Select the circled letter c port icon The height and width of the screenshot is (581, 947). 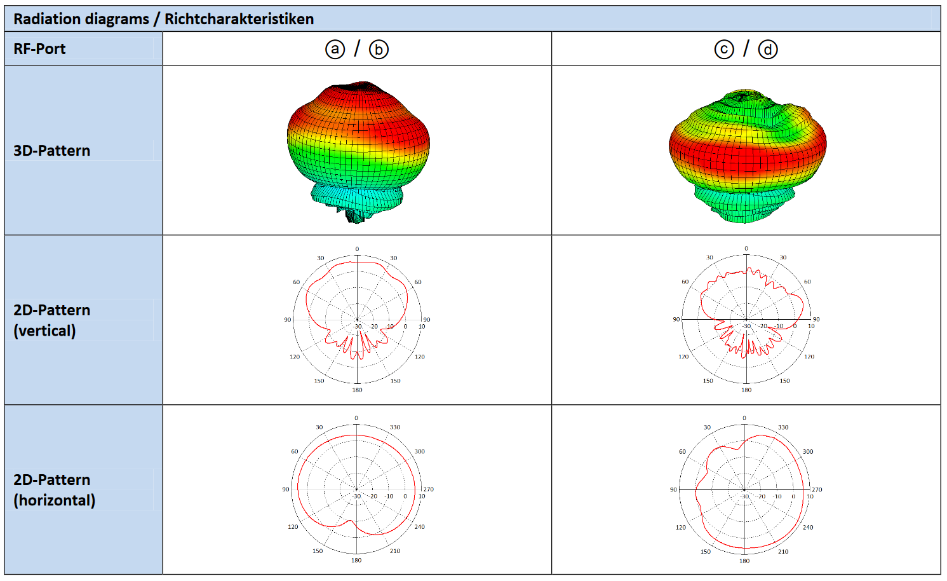point(724,49)
